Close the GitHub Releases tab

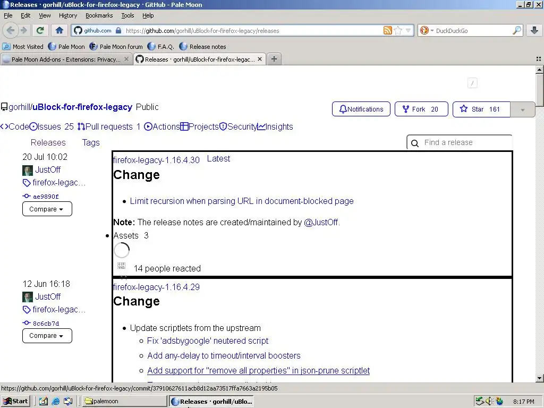pyautogui.click(x=260, y=59)
